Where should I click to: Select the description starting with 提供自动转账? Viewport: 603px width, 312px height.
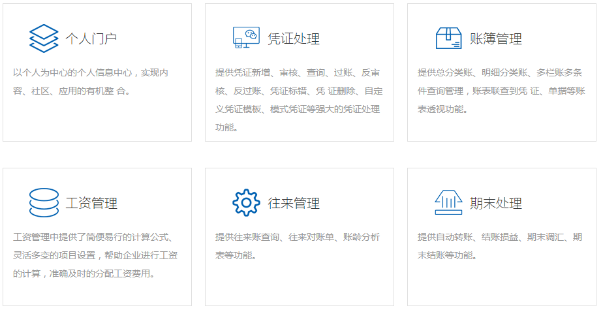tap(500, 246)
